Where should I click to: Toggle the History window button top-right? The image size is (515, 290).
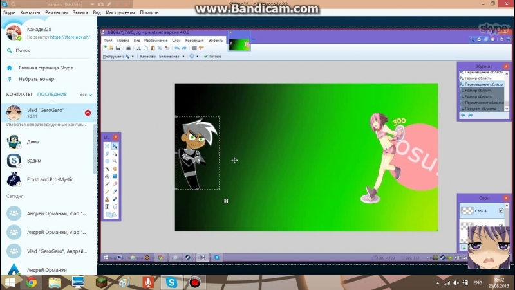point(479,39)
